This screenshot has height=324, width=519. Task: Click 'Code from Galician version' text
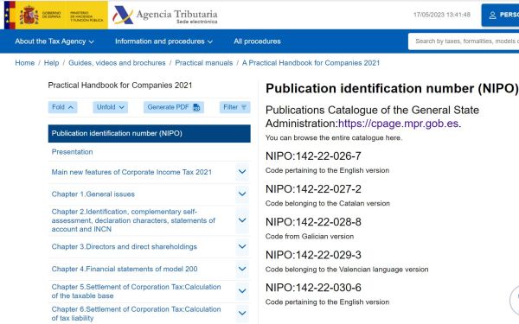point(310,237)
